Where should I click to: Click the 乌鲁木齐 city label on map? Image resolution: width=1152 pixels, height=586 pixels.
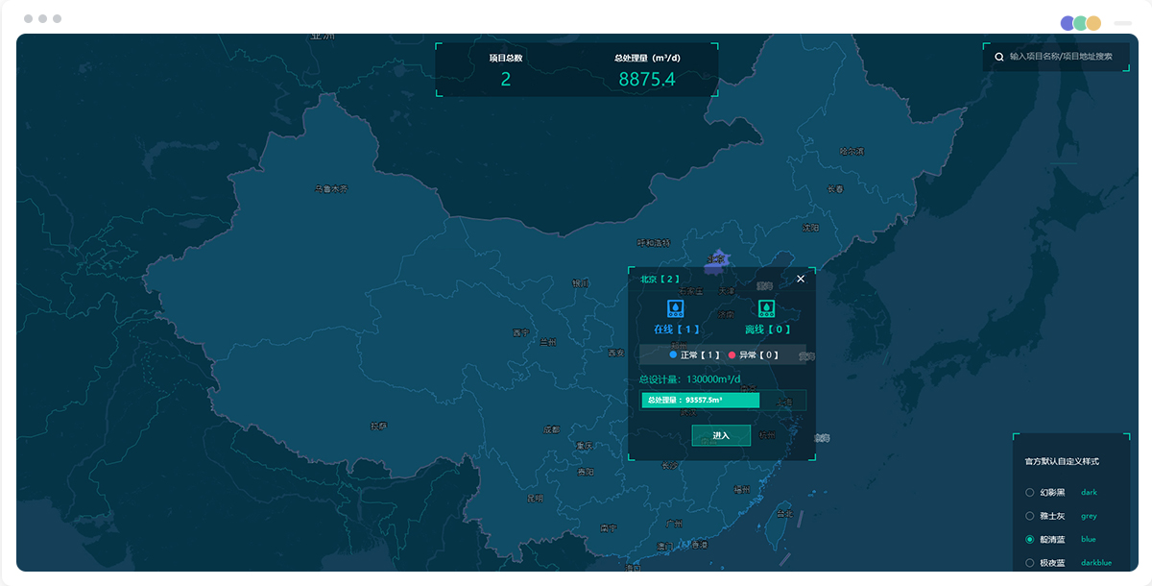pos(331,189)
